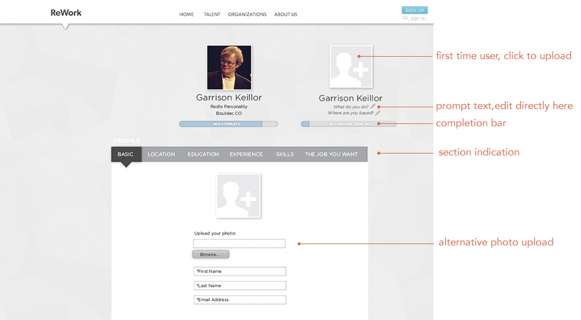Screen dimensions: 581x320
Task: Click the ReWork logo
Action: point(66,12)
